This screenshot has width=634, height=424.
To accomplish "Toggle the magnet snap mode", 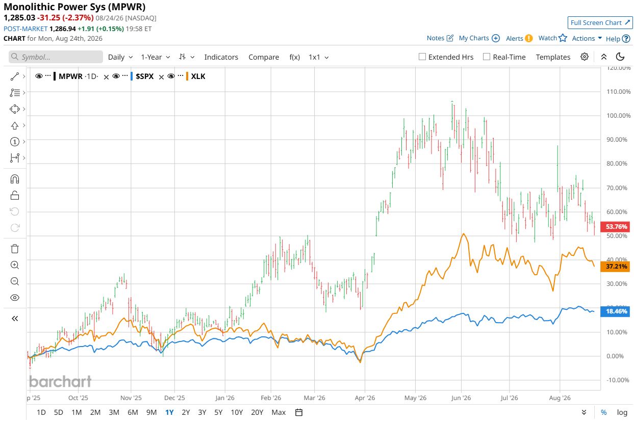I will [14, 179].
